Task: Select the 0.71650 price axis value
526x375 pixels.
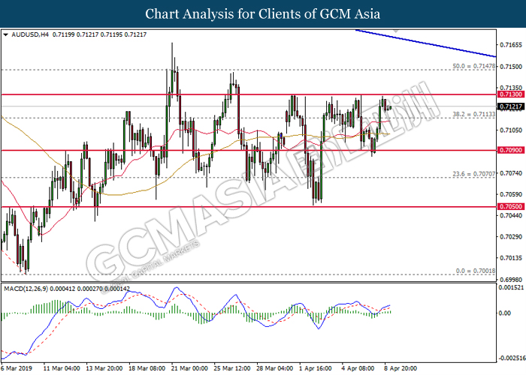Action: [x=511, y=44]
